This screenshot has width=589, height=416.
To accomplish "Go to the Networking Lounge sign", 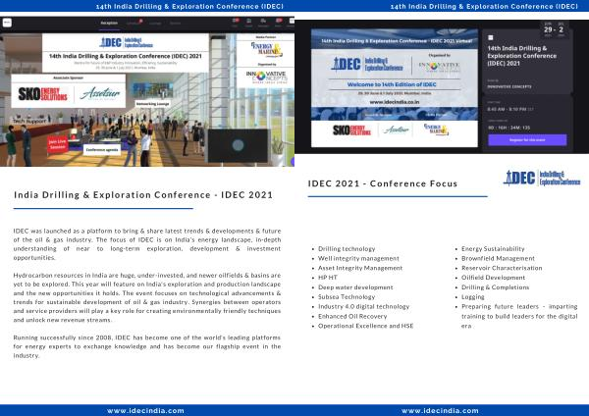I will pyautogui.click(x=152, y=104).
